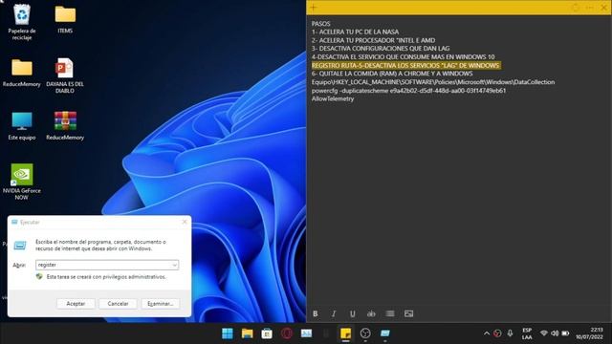Open the Papelera de reciclaje desktop icon
Screen dimensions: 612x344
coord(22,22)
